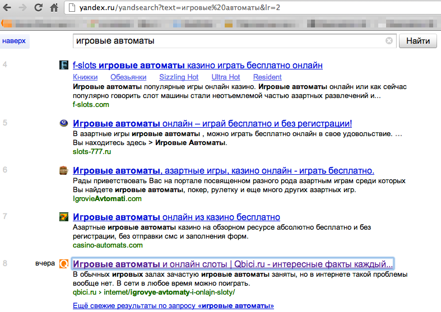This screenshot has width=441, height=312.
Task: Click snippet starting Азартные игровые автоматы казино
Action: coord(222,231)
